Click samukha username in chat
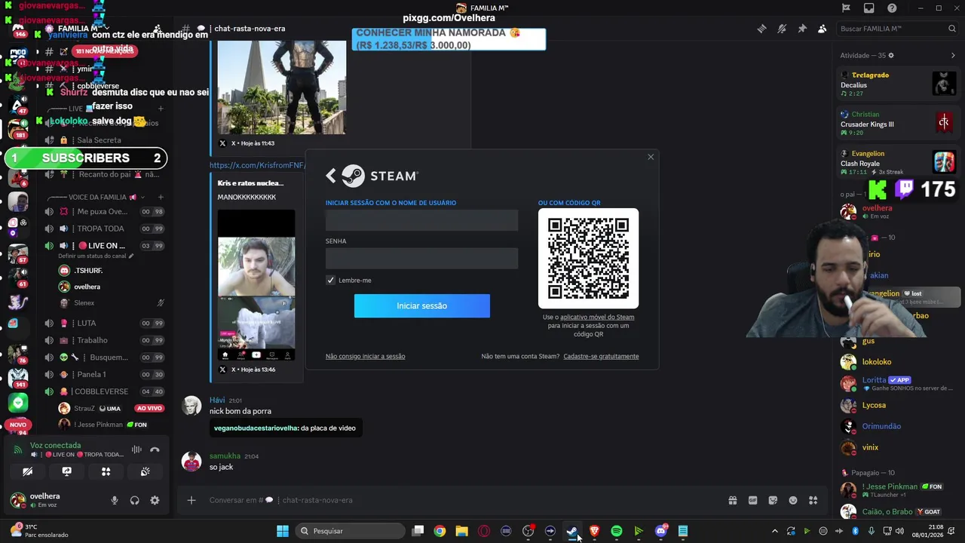Image resolution: width=965 pixels, height=543 pixels. (225, 456)
